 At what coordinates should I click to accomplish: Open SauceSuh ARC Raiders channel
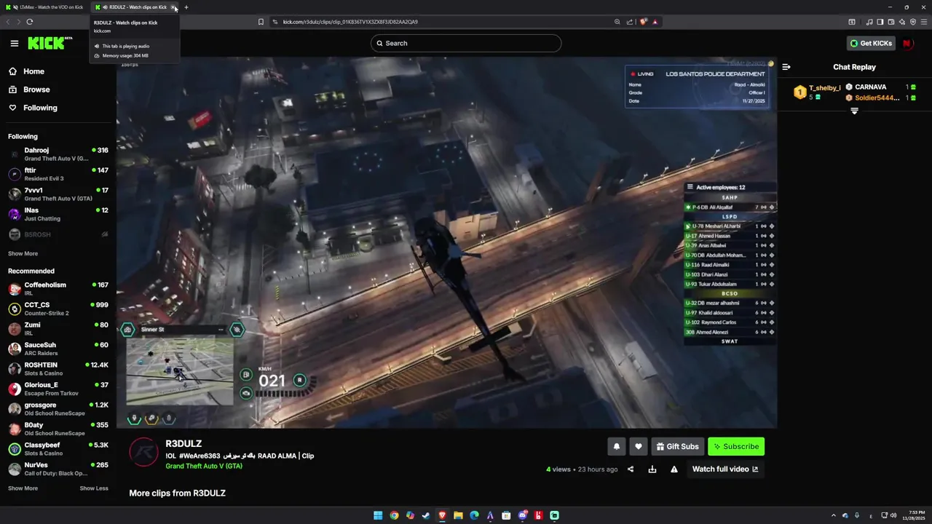(x=58, y=349)
